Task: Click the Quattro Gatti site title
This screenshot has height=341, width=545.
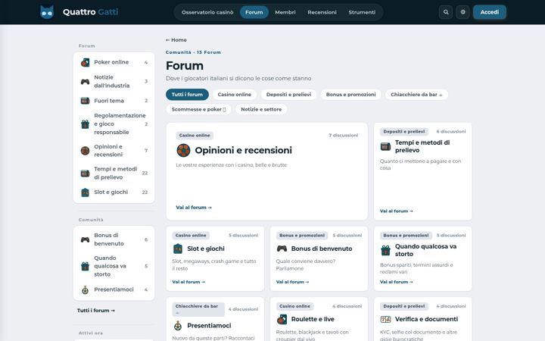Action: click(90, 12)
